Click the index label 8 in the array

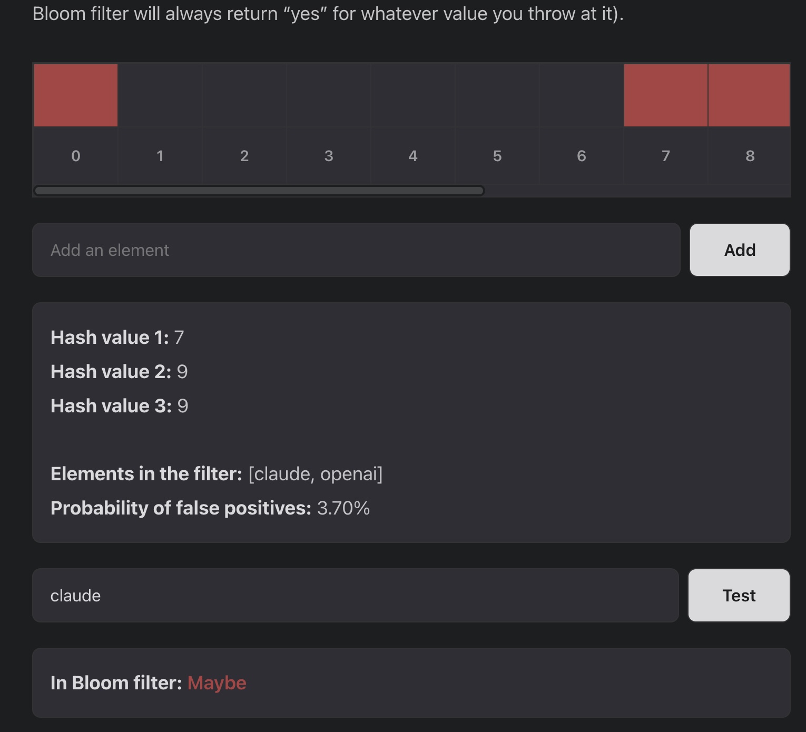pos(750,156)
